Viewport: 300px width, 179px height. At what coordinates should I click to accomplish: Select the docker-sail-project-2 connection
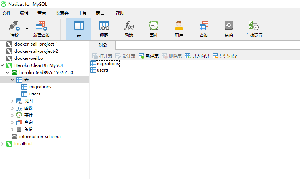pos(36,51)
